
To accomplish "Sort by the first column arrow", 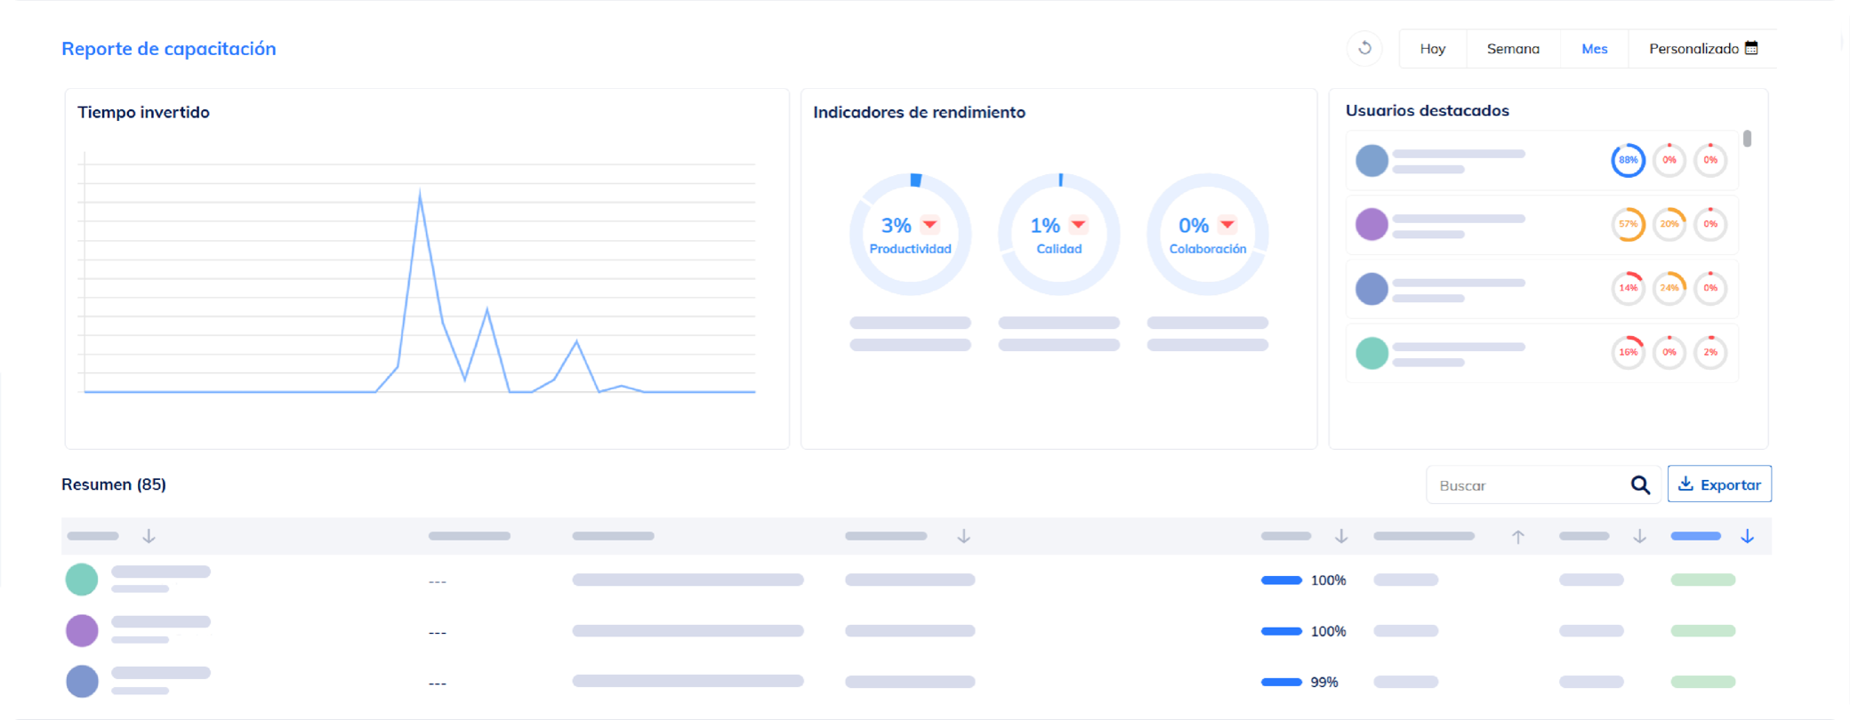I will coord(149,536).
